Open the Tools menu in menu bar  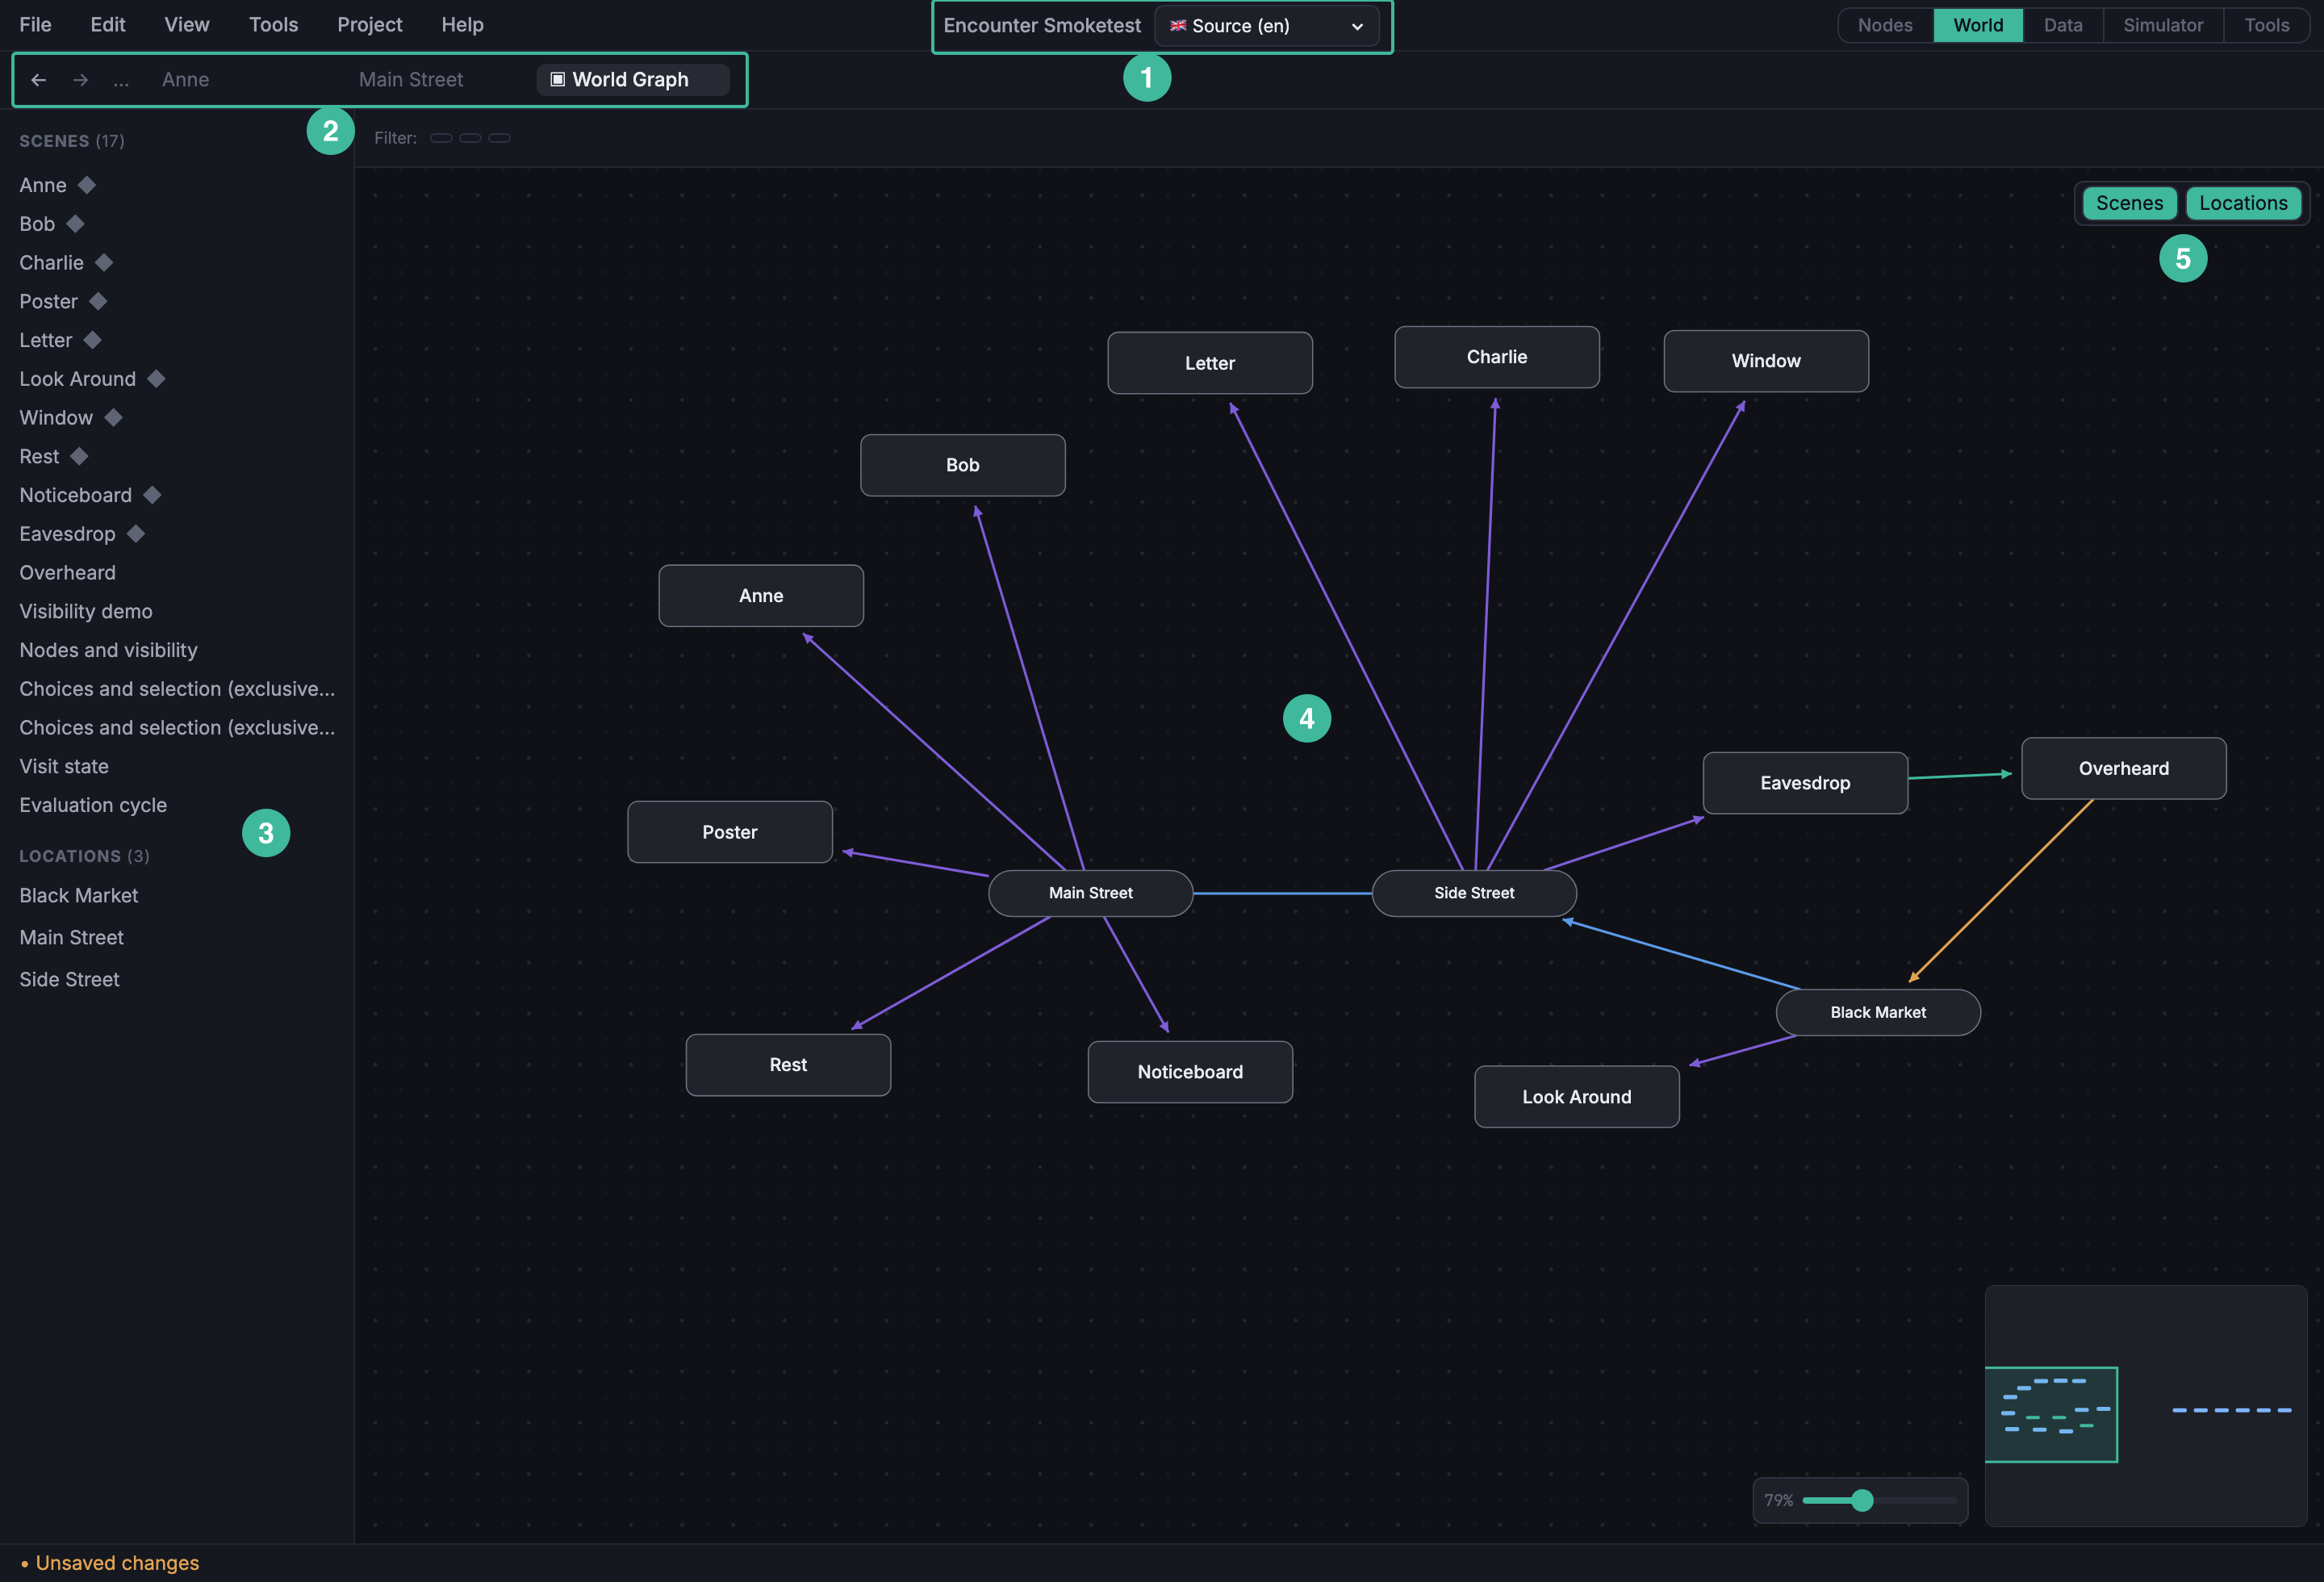(273, 25)
